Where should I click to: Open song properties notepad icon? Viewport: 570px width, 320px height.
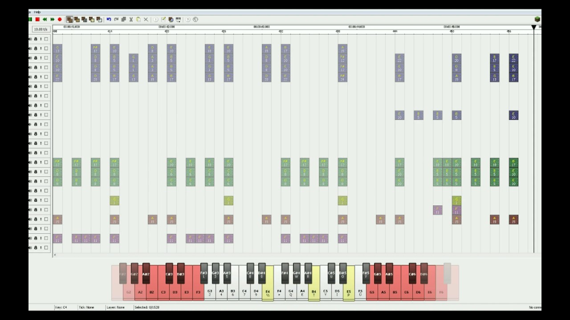163,20
